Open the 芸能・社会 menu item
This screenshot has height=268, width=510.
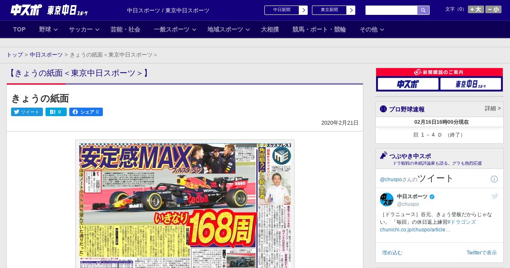click(x=125, y=29)
